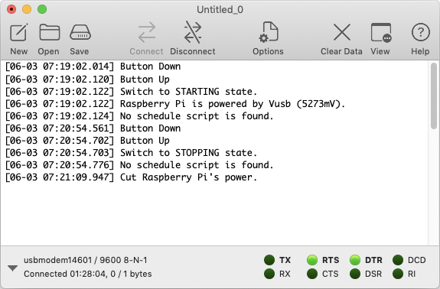
Task: Disconnect the serial port
Action: point(193,32)
